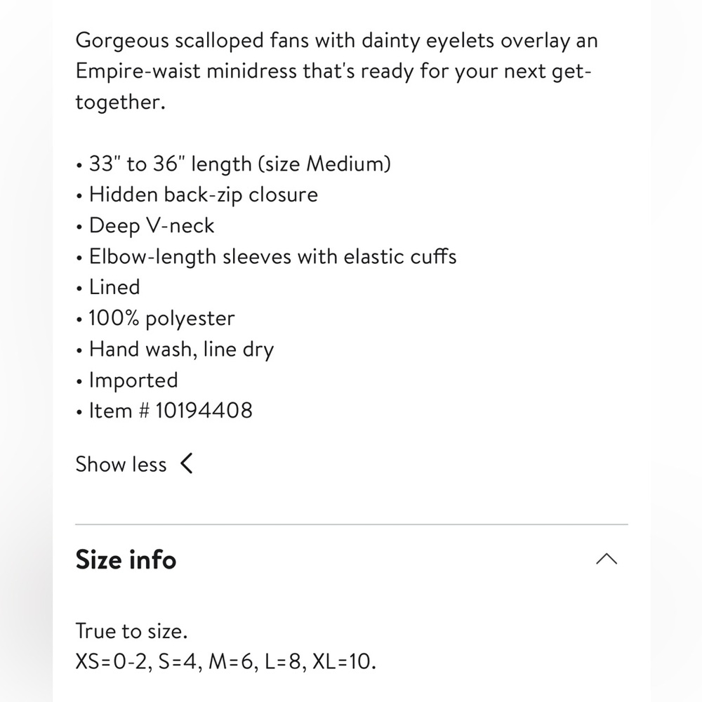Select the True to size text
This screenshot has width=702, height=702.
pyautogui.click(x=132, y=631)
